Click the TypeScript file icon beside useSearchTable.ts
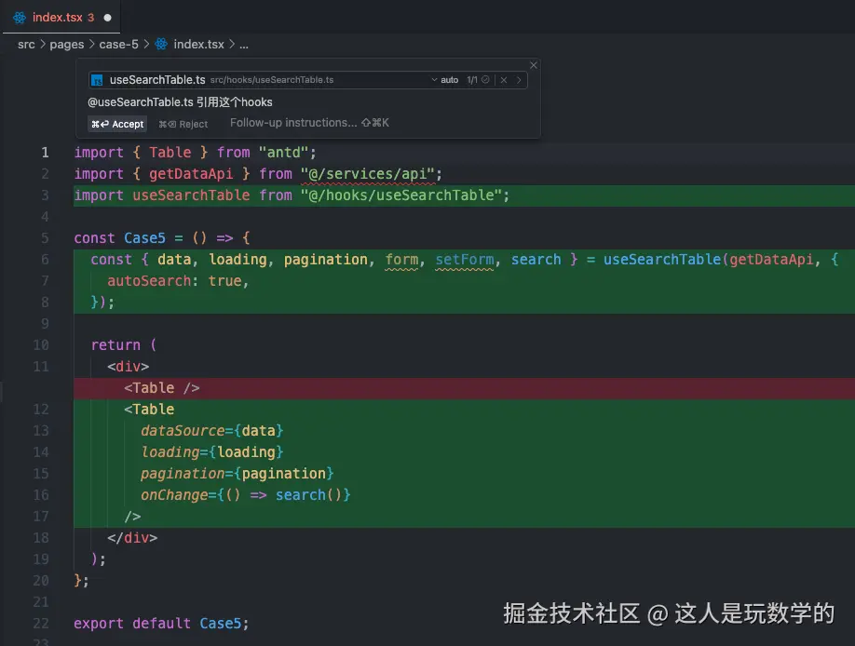 coord(97,80)
